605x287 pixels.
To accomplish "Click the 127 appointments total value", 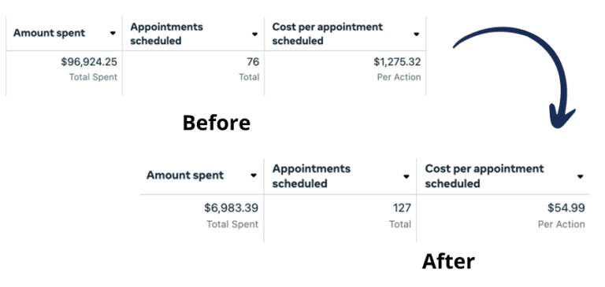I will pos(402,208).
